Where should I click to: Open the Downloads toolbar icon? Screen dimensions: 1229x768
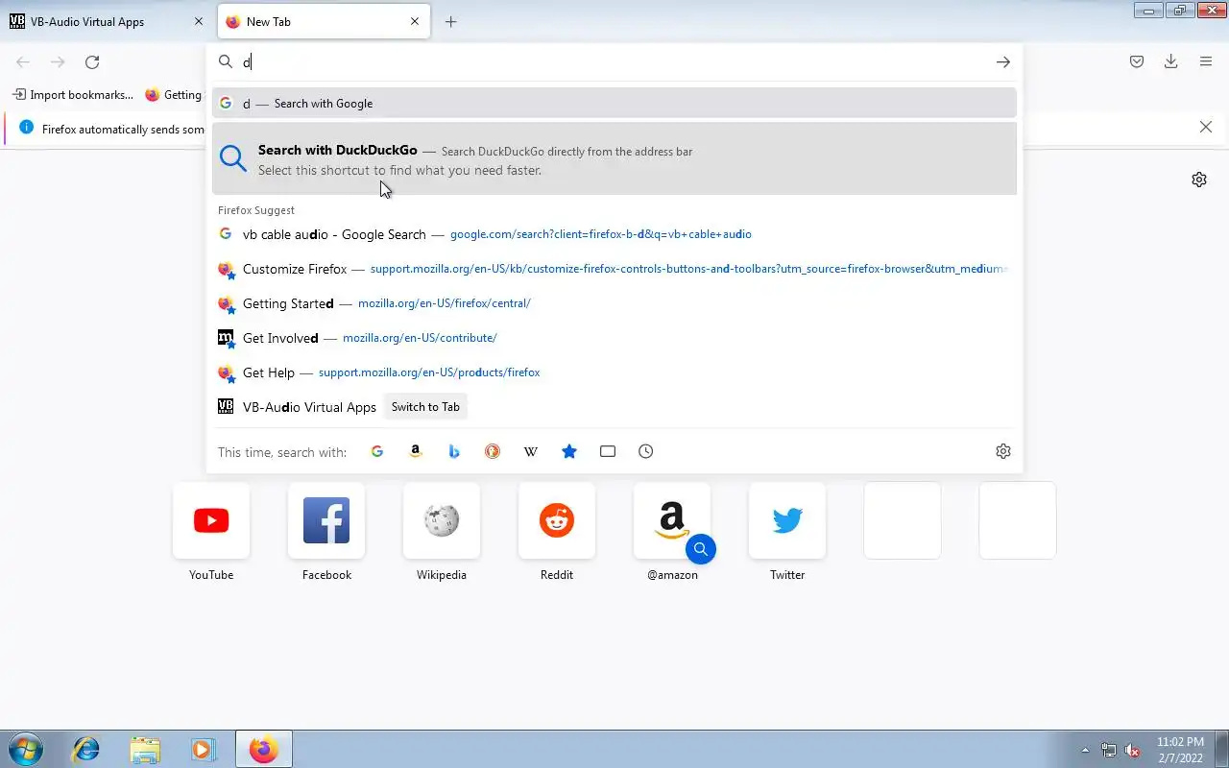point(1171,62)
